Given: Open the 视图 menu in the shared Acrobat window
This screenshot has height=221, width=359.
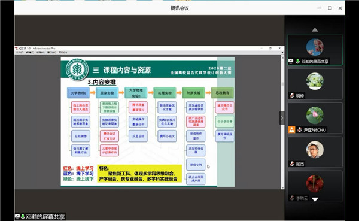Looking at the screenshot, I should (41, 52).
